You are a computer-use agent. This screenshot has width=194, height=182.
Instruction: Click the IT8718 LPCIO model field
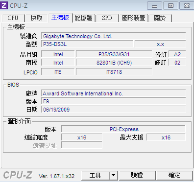(x=114, y=72)
